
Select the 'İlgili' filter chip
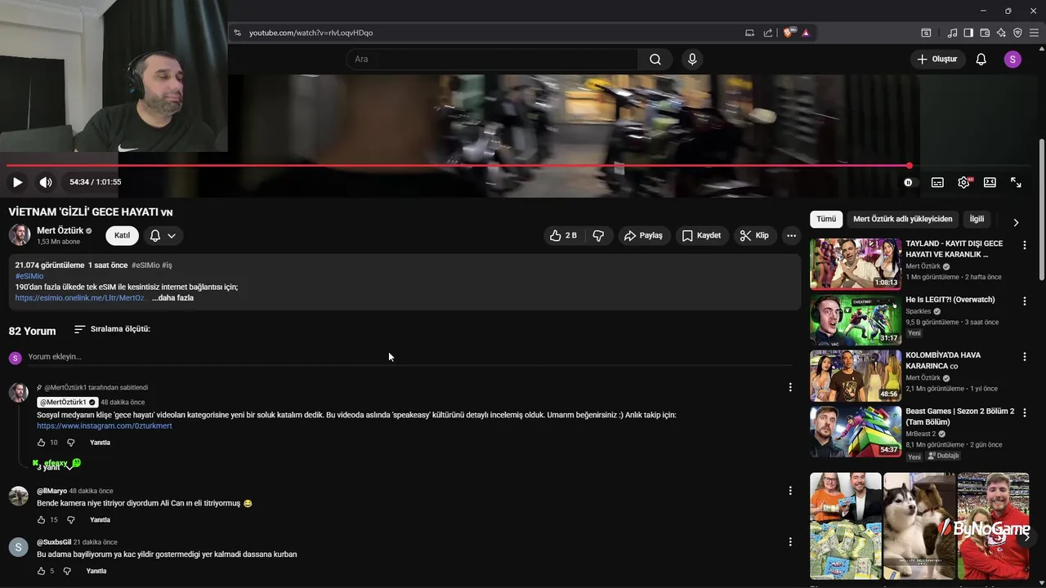tap(977, 219)
